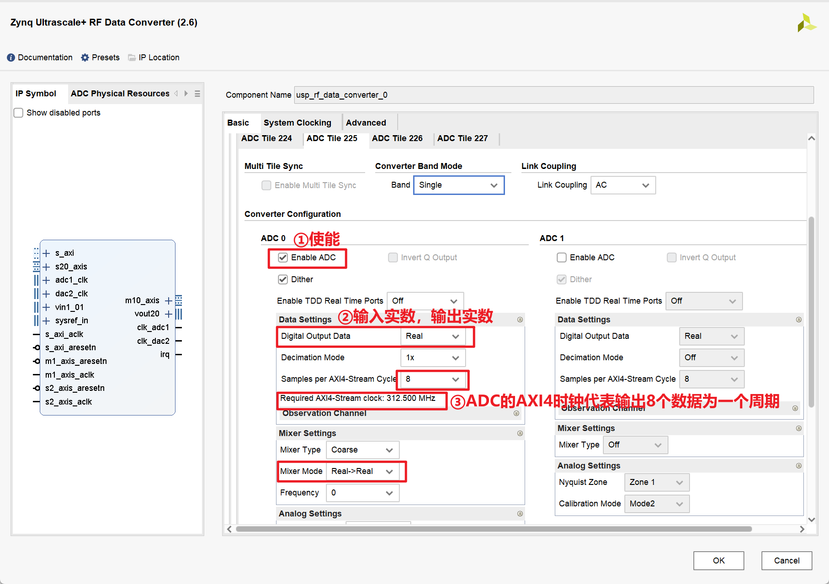
Task: Select the Basic tab
Action: pyautogui.click(x=238, y=123)
